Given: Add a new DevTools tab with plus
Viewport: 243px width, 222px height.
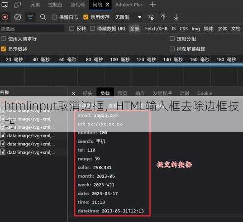Looking at the screenshot, I should (x=152, y=5).
